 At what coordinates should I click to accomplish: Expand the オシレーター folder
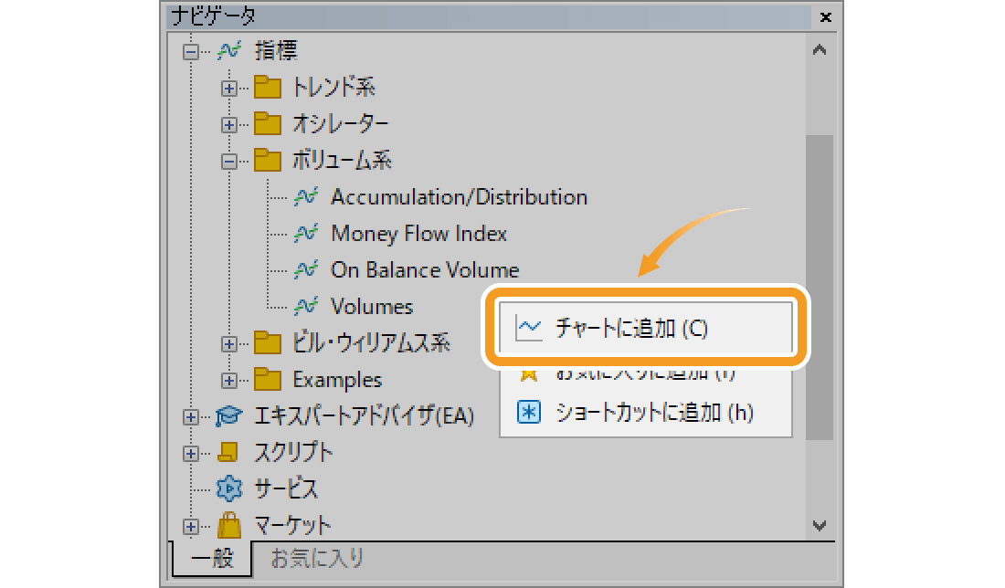pos(228,124)
